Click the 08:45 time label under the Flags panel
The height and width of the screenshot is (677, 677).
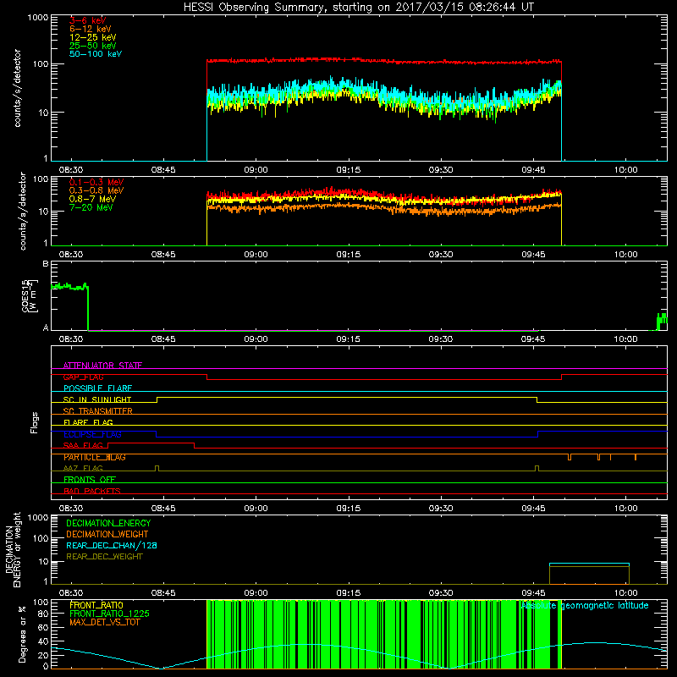163,509
